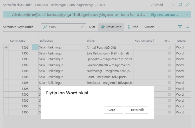
Task: Expand page to full screen icon
Action: click(x=187, y=5)
